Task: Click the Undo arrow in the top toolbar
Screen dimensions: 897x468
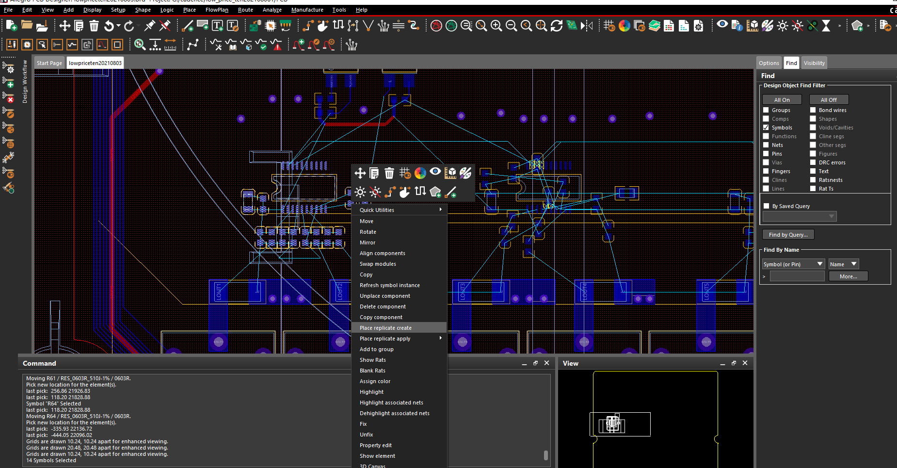Action: click(x=109, y=26)
